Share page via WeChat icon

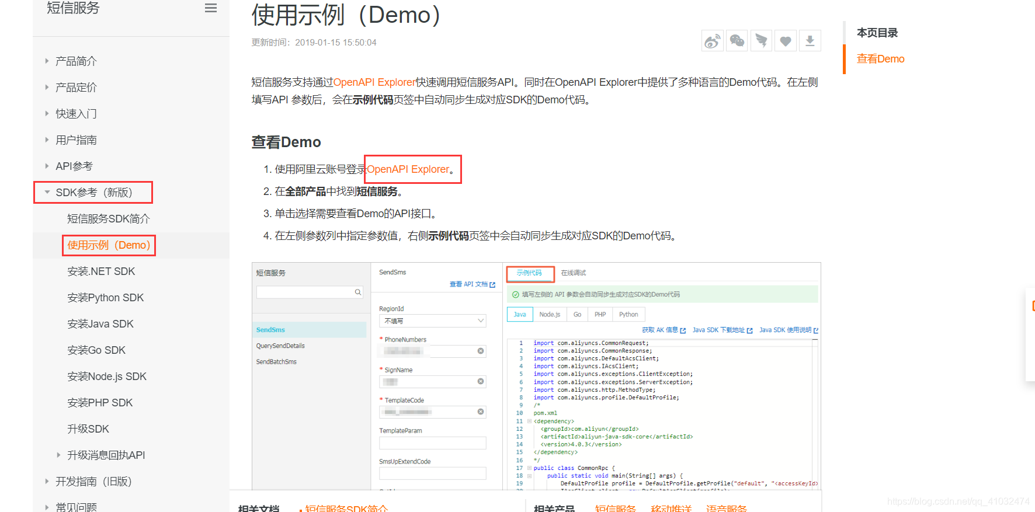click(737, 41)
